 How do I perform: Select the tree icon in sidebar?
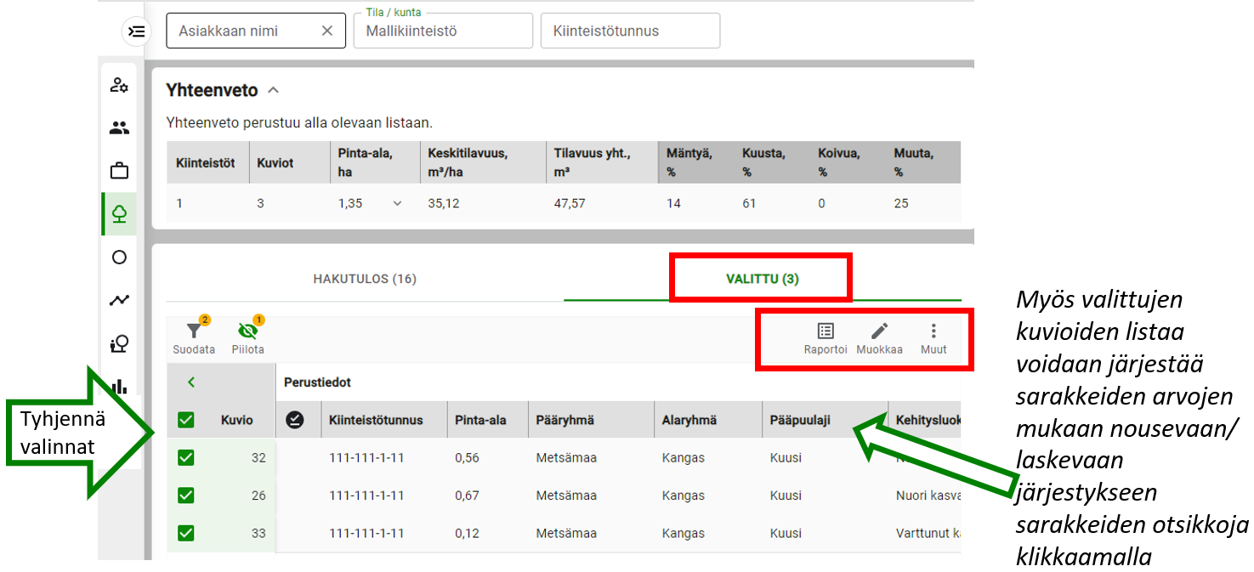120,213
